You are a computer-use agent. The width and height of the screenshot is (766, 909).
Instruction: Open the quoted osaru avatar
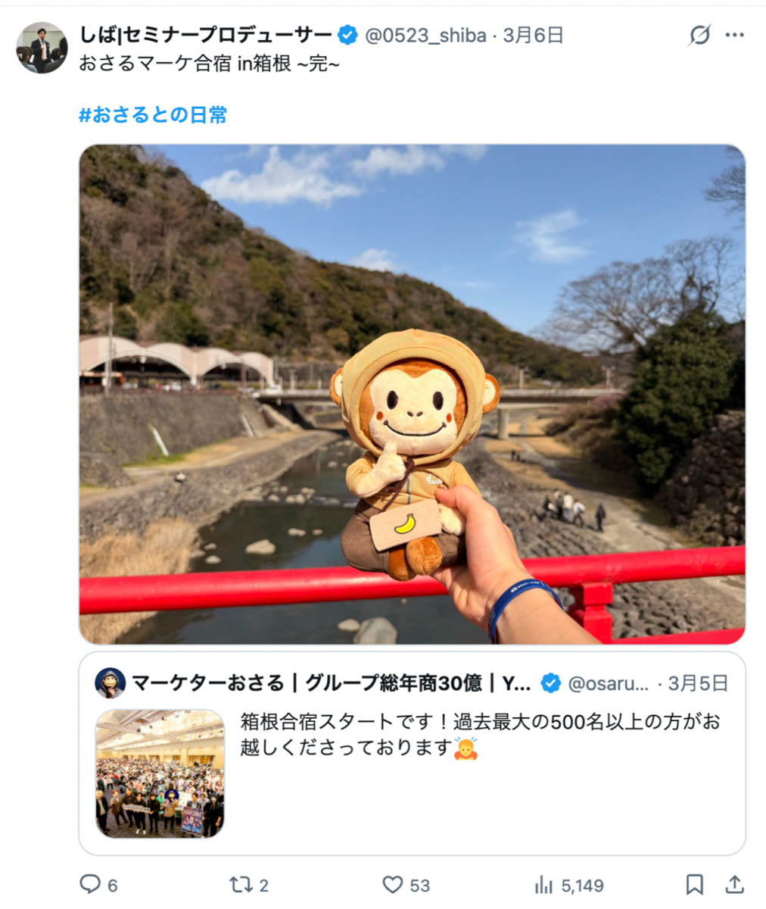click(x=110, y=683)
